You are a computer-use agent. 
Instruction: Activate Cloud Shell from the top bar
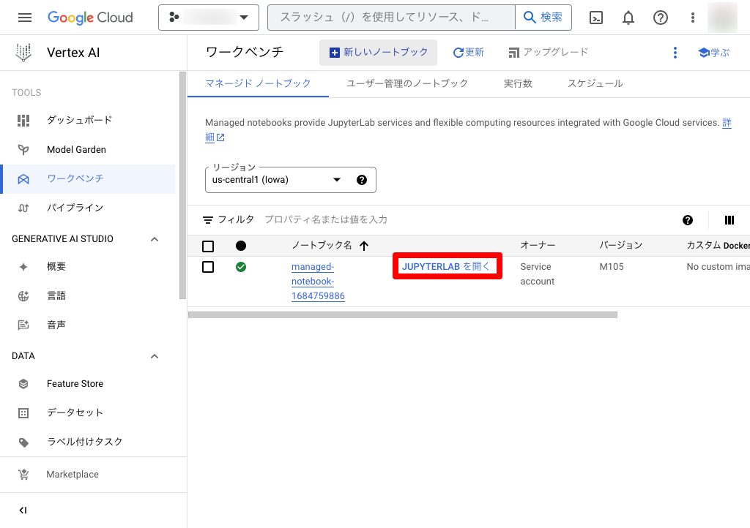pyautogui.click(x=595, y=17)
